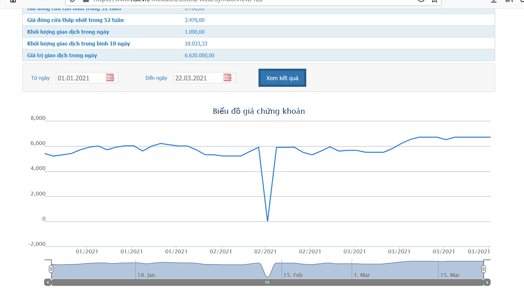The width and height of the screenshot is (524, 294).
Task: Click the navigator scrollbar thumb below the chart
Action: tap(267, 283)
